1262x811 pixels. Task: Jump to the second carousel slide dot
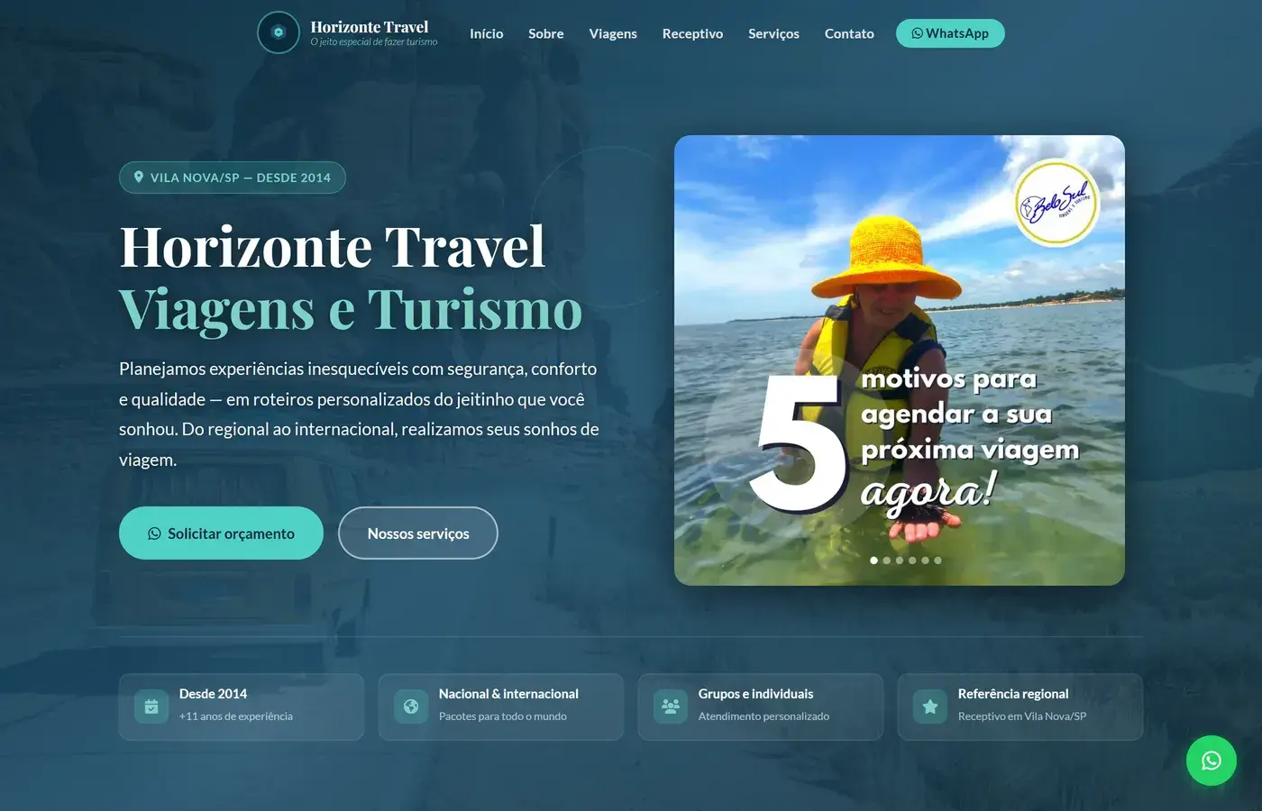click(887, 560)
